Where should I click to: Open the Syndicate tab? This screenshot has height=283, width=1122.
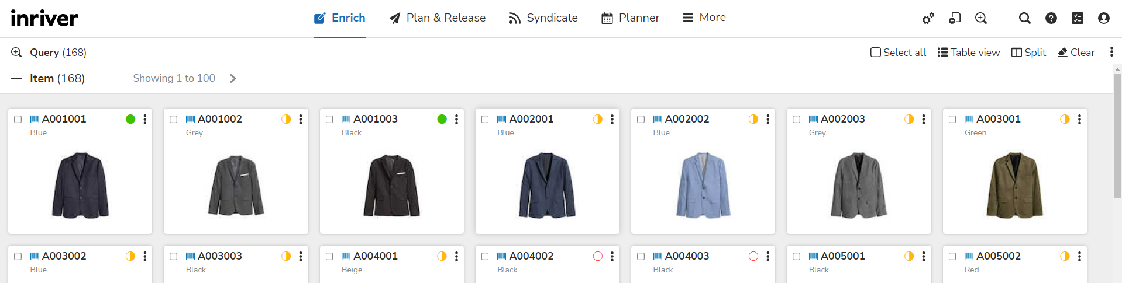point(543,18)
